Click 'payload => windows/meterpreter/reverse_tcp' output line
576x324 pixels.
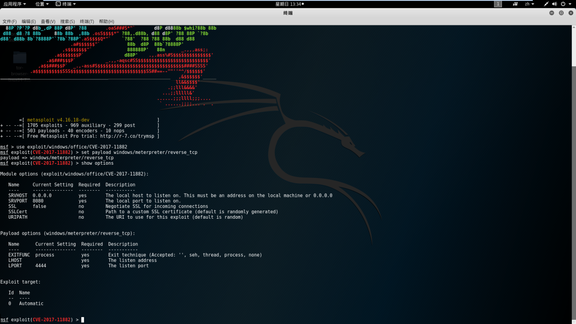(x=57, y=158)
